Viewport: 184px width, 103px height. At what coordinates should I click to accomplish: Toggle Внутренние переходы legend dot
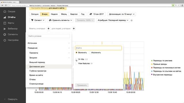pos(152,74)
